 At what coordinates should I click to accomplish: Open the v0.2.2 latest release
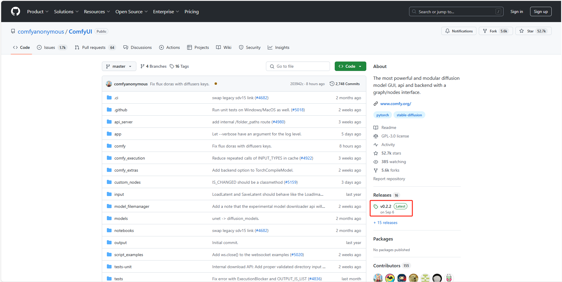pos(385,206)
